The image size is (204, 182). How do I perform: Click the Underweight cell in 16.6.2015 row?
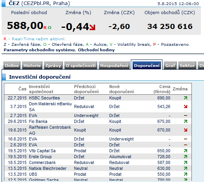[121, 139]
